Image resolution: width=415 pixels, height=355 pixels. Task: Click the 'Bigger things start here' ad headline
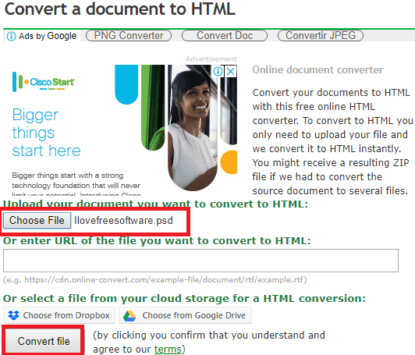point(46,133)
